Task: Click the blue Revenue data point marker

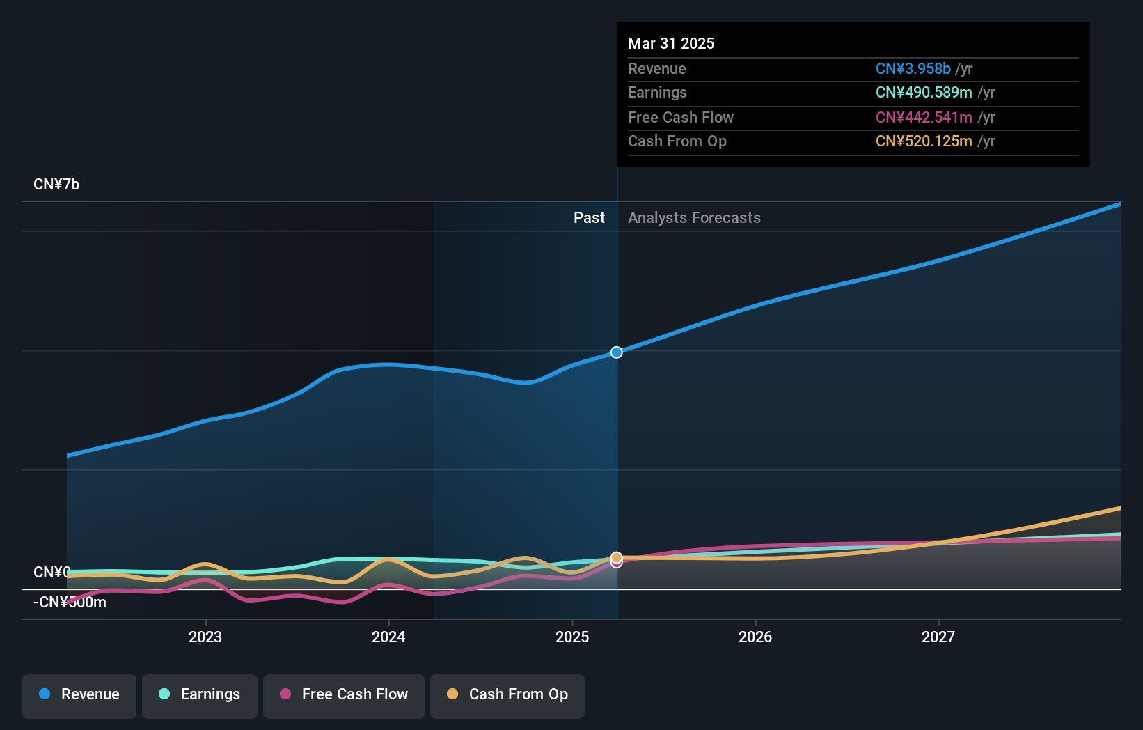Action: click(x=617, y=352)
